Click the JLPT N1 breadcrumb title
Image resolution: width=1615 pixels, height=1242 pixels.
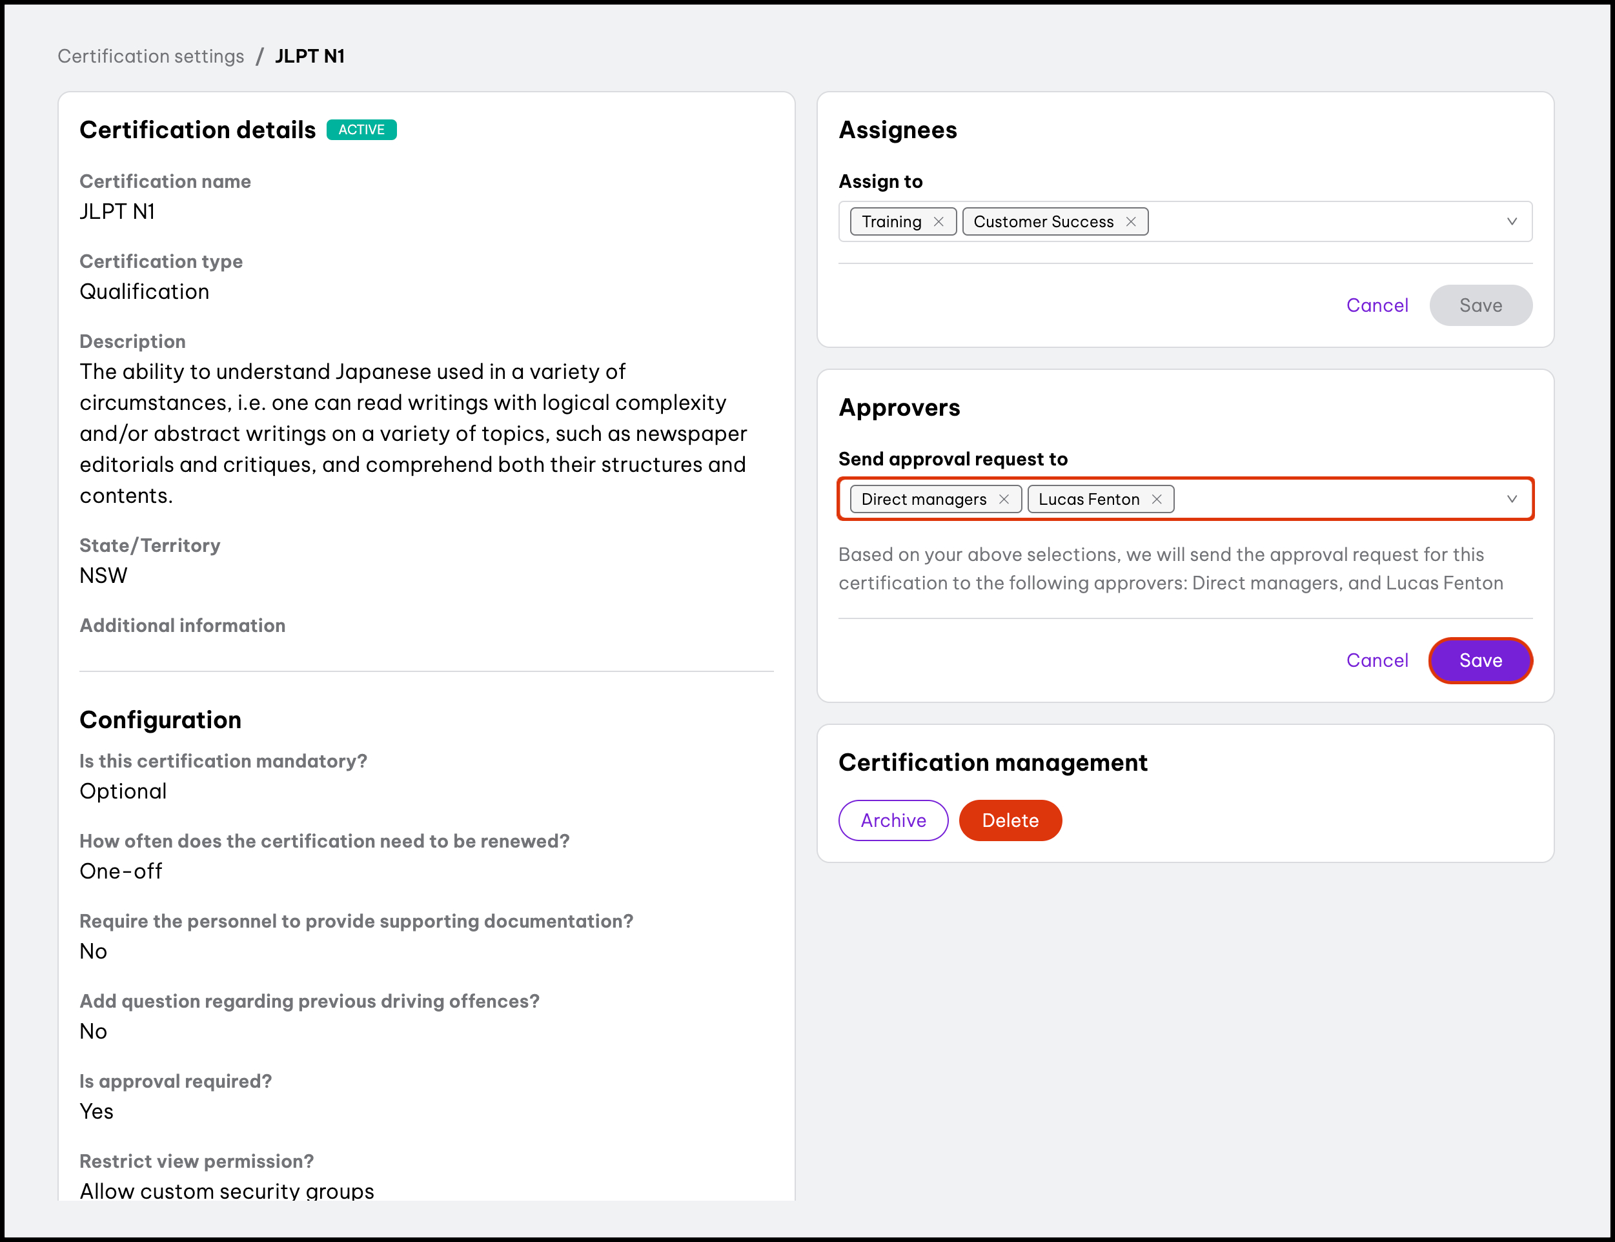pos(310,56)
